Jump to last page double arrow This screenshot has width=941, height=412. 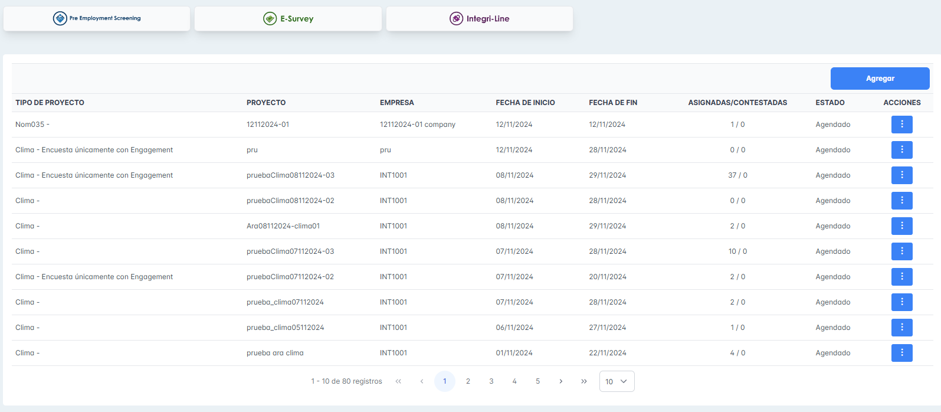583,381
